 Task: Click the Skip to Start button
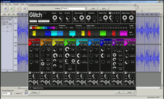(x=25, y=9)
